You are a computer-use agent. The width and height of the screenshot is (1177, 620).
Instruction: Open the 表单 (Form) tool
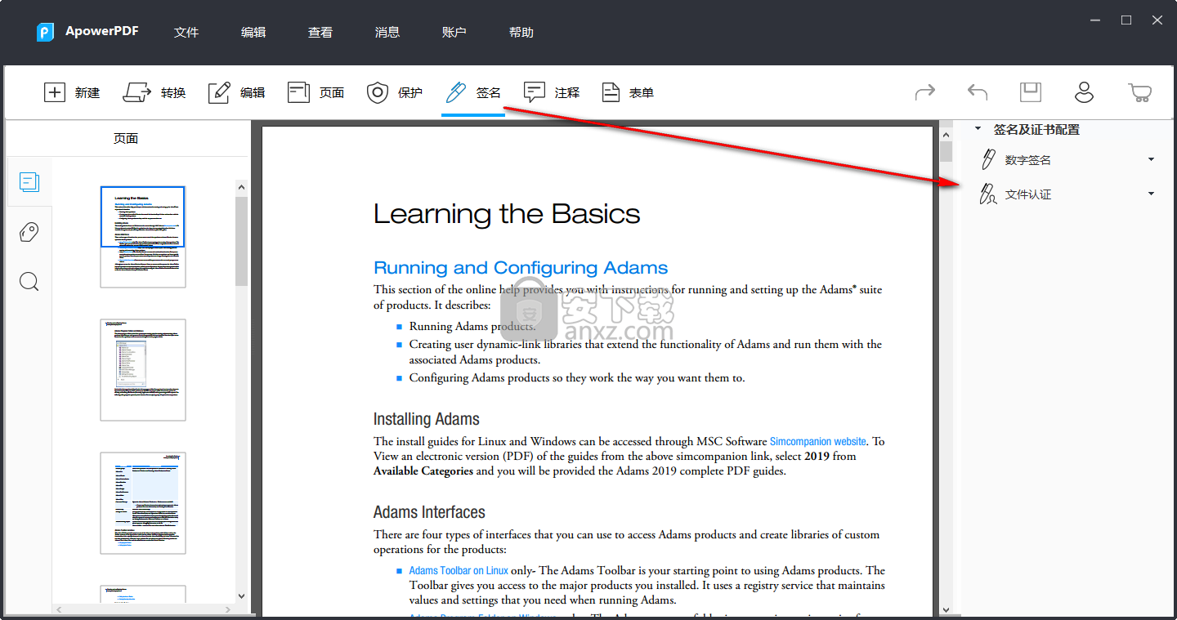pyautogui.click(x=628, y=92)
